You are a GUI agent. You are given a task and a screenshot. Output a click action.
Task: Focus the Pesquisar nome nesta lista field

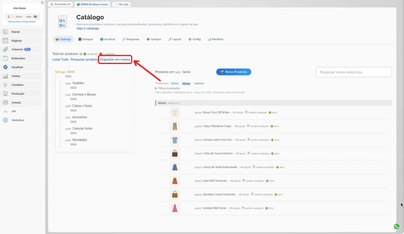(354, 72)
